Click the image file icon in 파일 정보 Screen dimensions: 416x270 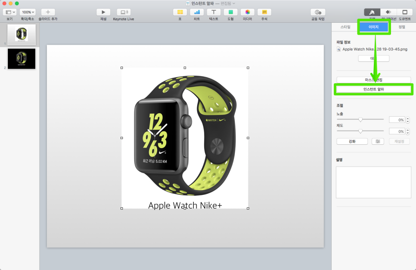tap(338, 49)
